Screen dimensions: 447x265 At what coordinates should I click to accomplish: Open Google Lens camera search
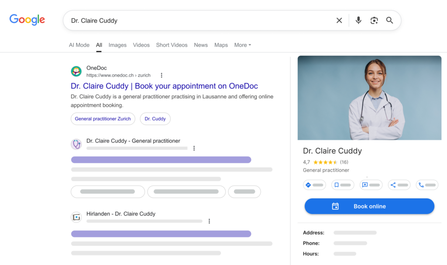(374, 20)
